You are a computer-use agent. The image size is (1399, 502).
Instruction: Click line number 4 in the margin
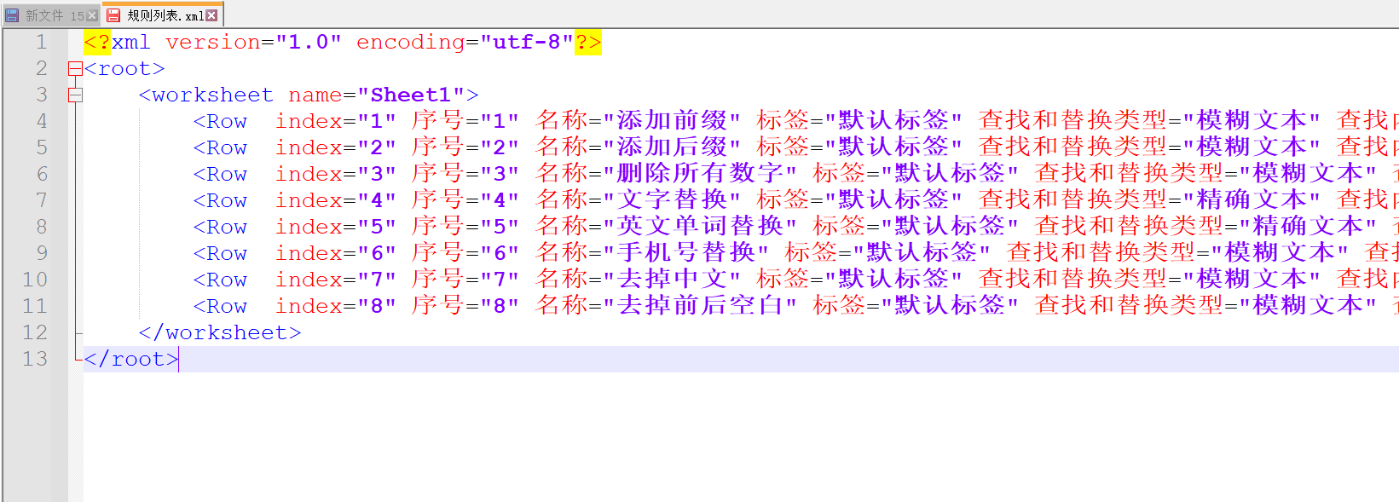point(41,121)
